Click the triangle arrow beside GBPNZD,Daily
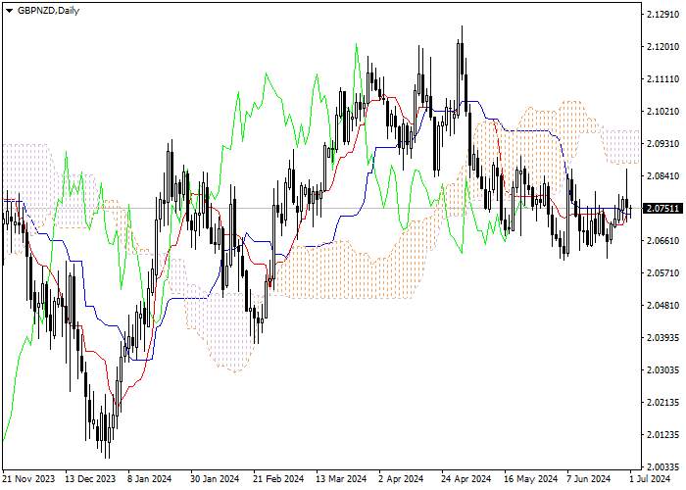The width and height of the screenshot is (686, 490). (x=9, y=11)
